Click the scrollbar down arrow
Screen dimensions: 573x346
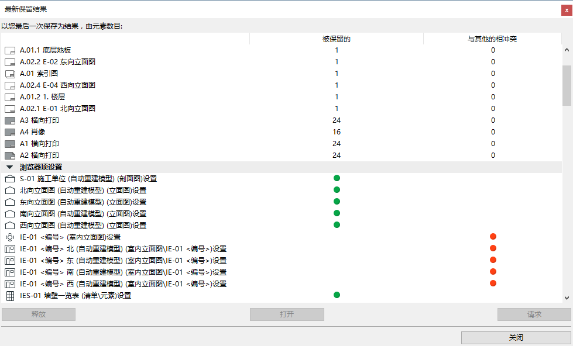(x=565, y=299)
